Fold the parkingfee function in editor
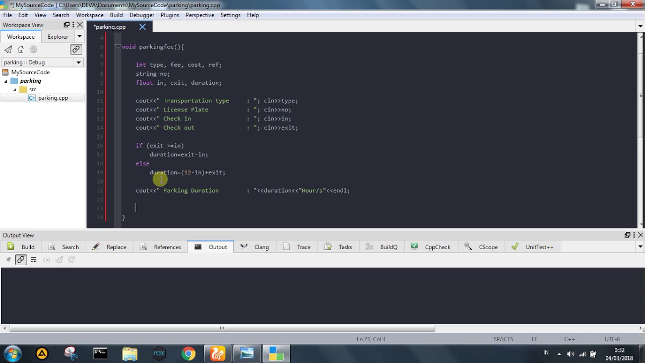The height and width of the screenshot is (363, 645). (x=117, y=47)
